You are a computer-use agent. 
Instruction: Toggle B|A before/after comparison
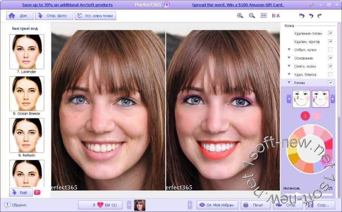click(276, 16)
